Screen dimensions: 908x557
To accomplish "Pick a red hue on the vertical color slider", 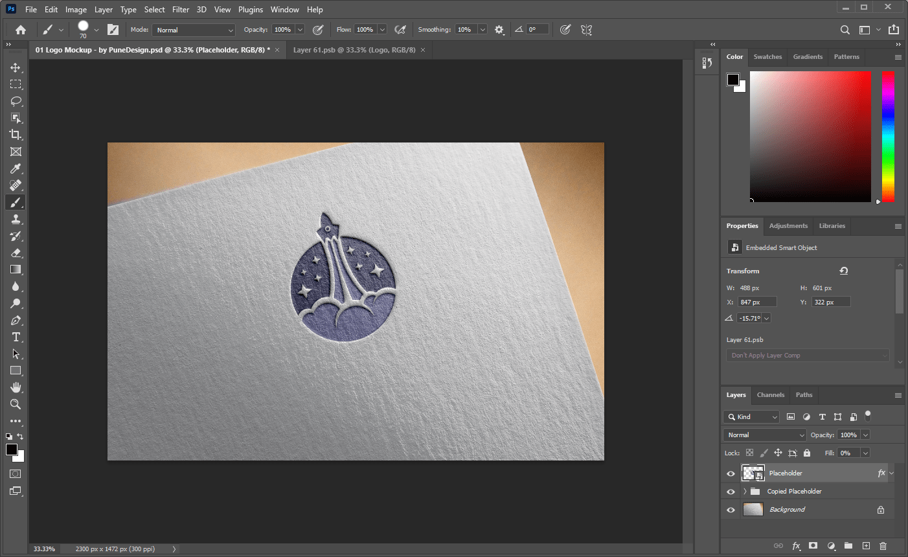I will (x=887, y=74).
